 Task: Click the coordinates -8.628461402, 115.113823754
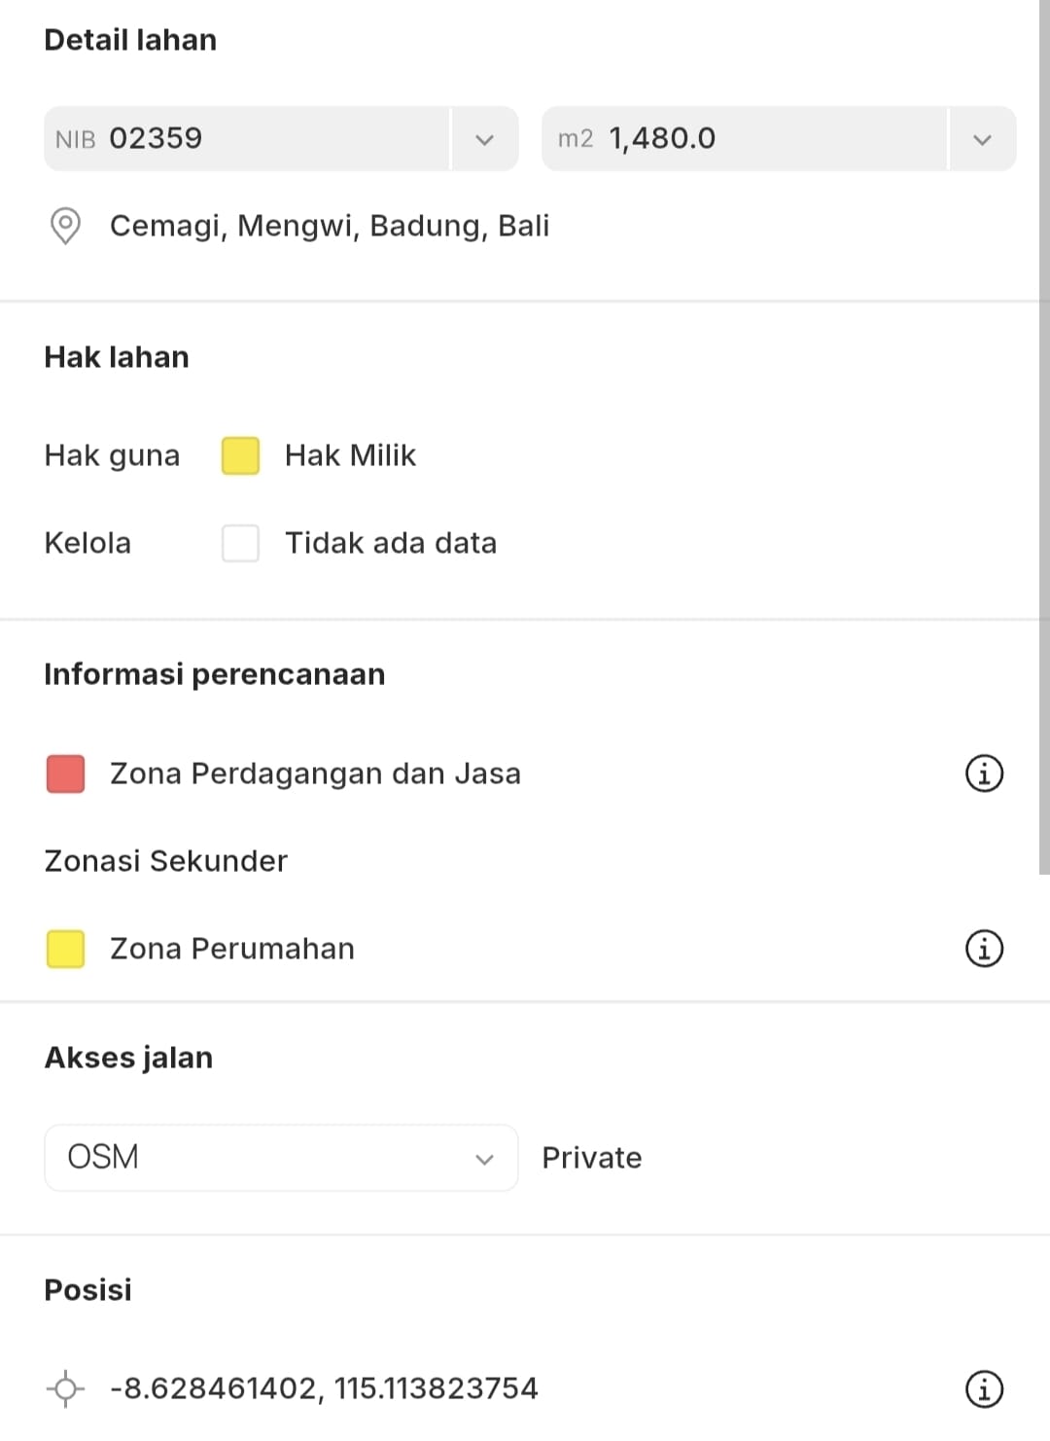324,1388
